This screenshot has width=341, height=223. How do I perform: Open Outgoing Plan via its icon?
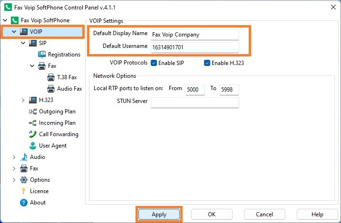33,111
